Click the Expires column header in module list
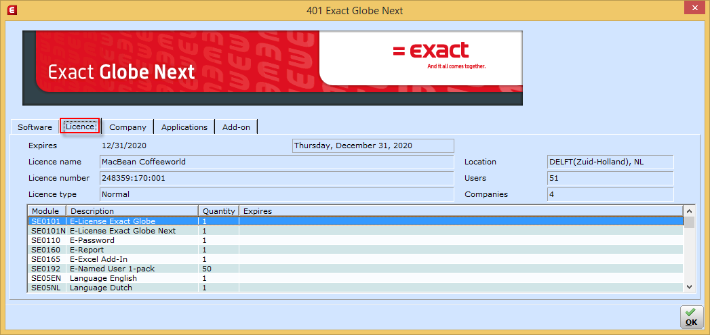 pyautogui.click(x=460, y=211)
